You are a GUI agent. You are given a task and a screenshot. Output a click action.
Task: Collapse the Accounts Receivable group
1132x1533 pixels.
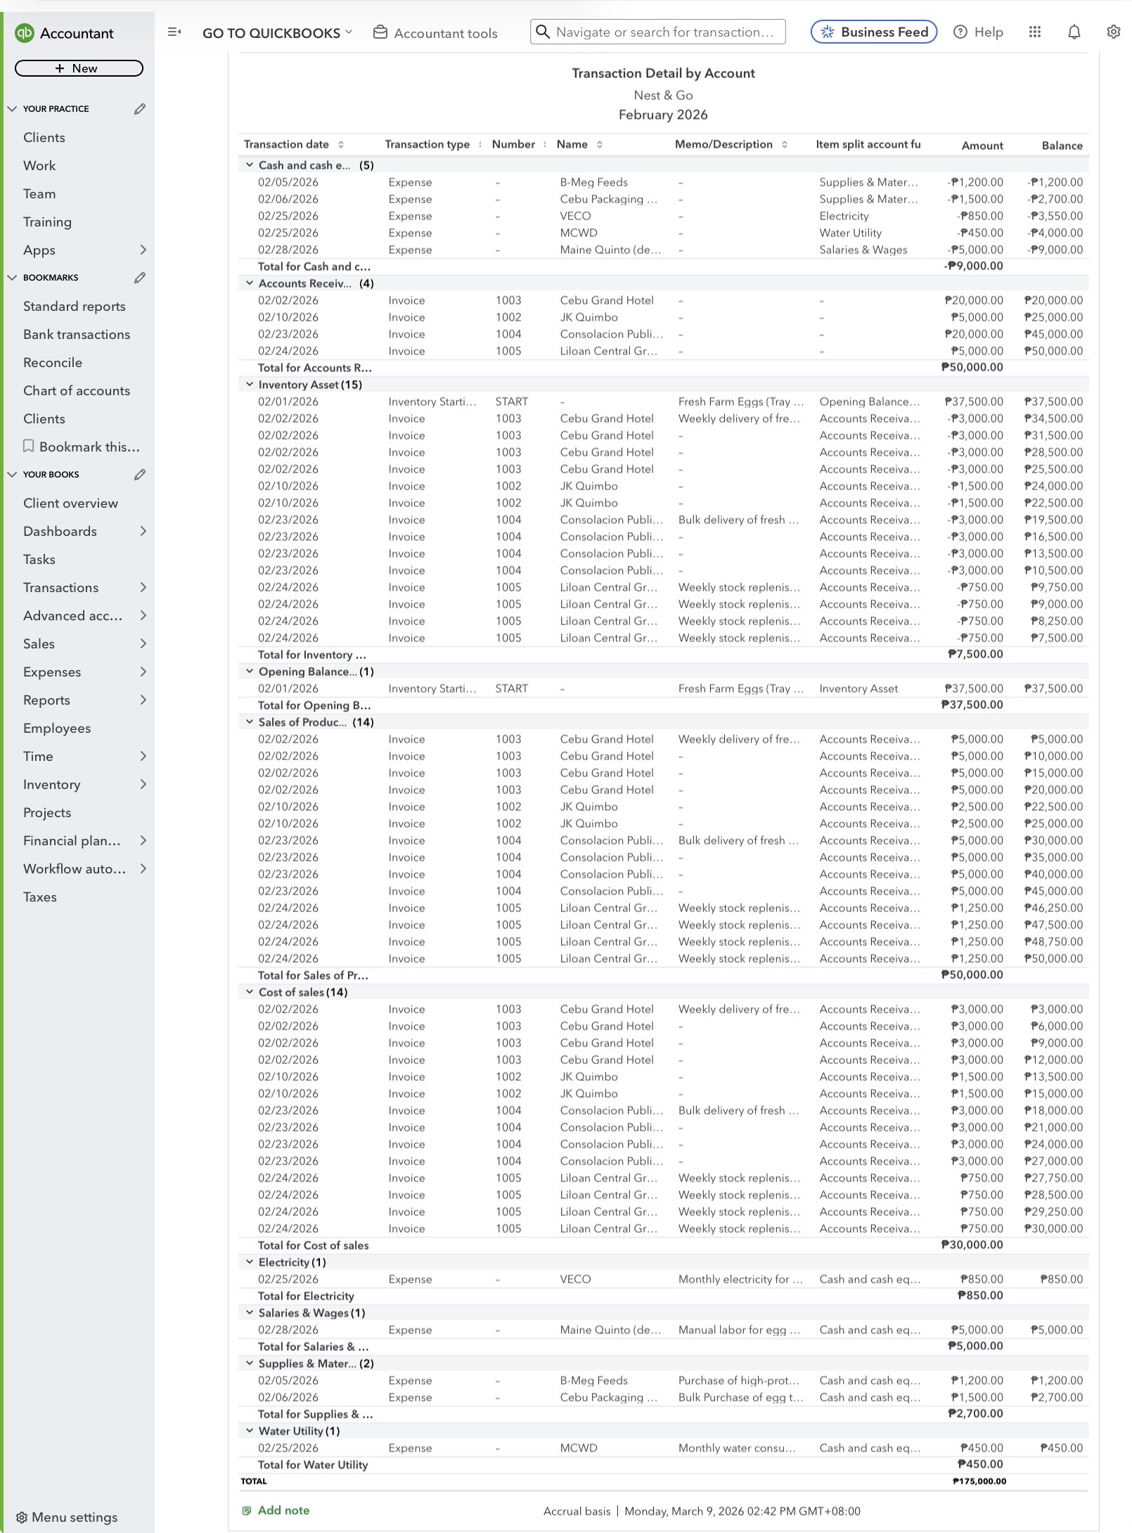(250, 283)
